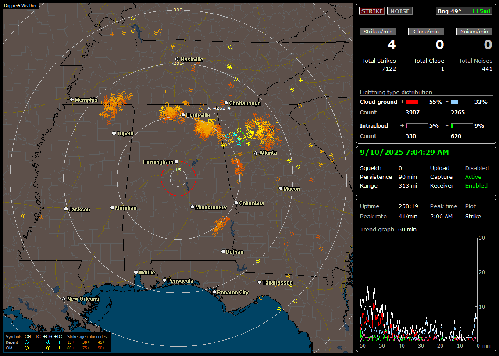
Task: Click the Meridian city marker dot
Action: 112,208
